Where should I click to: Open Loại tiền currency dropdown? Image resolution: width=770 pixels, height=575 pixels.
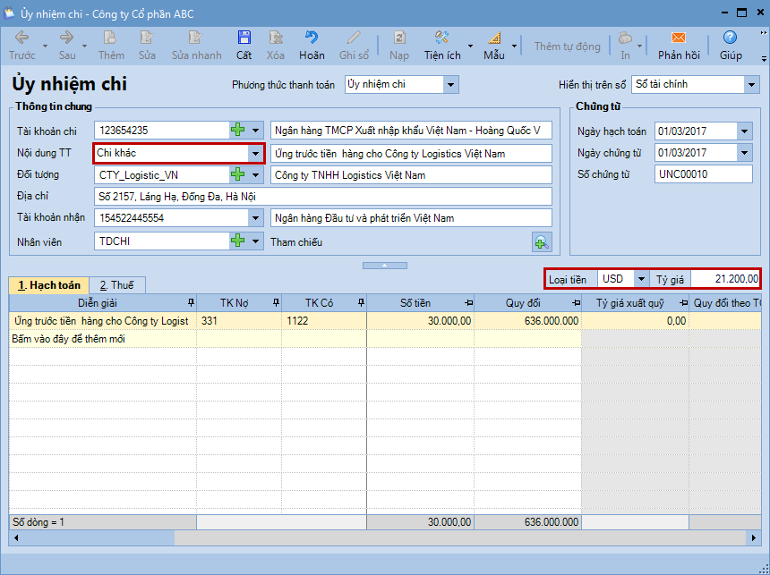641,279
